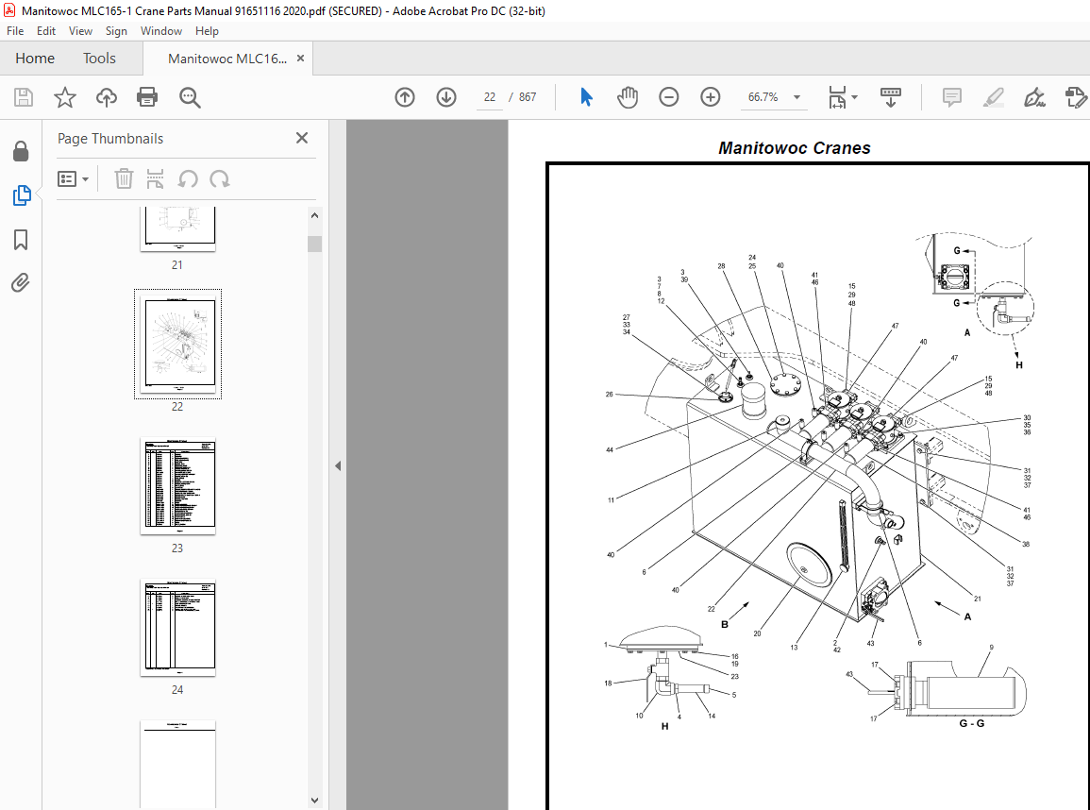Click the thumbnail panel scrollbar thumb
Image resolution: width=1090 pixels, height=810 pixels.
[x=315, y=245]
